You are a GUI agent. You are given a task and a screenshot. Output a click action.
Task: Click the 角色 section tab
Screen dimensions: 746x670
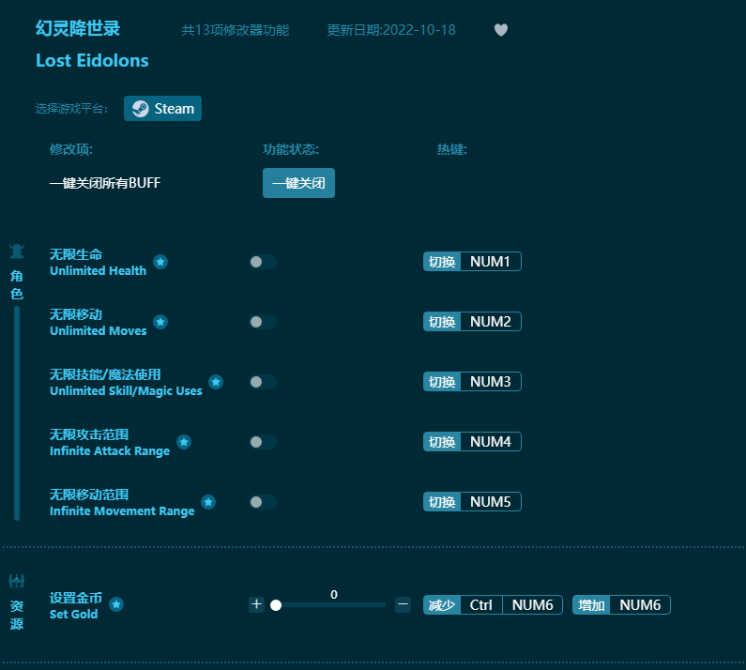[x=17, y=284]
